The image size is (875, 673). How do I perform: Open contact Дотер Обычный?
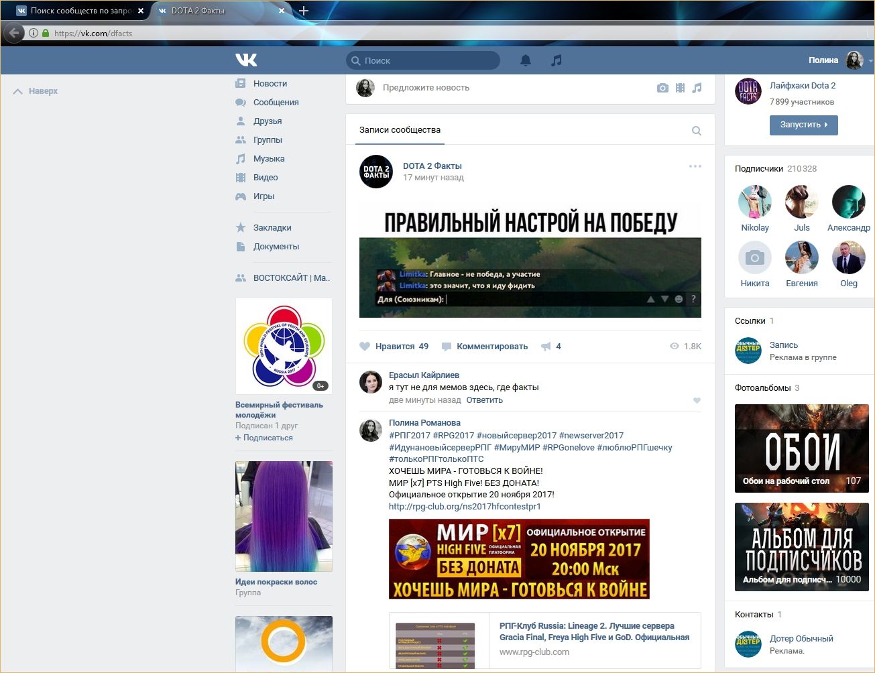pos(801,639)
